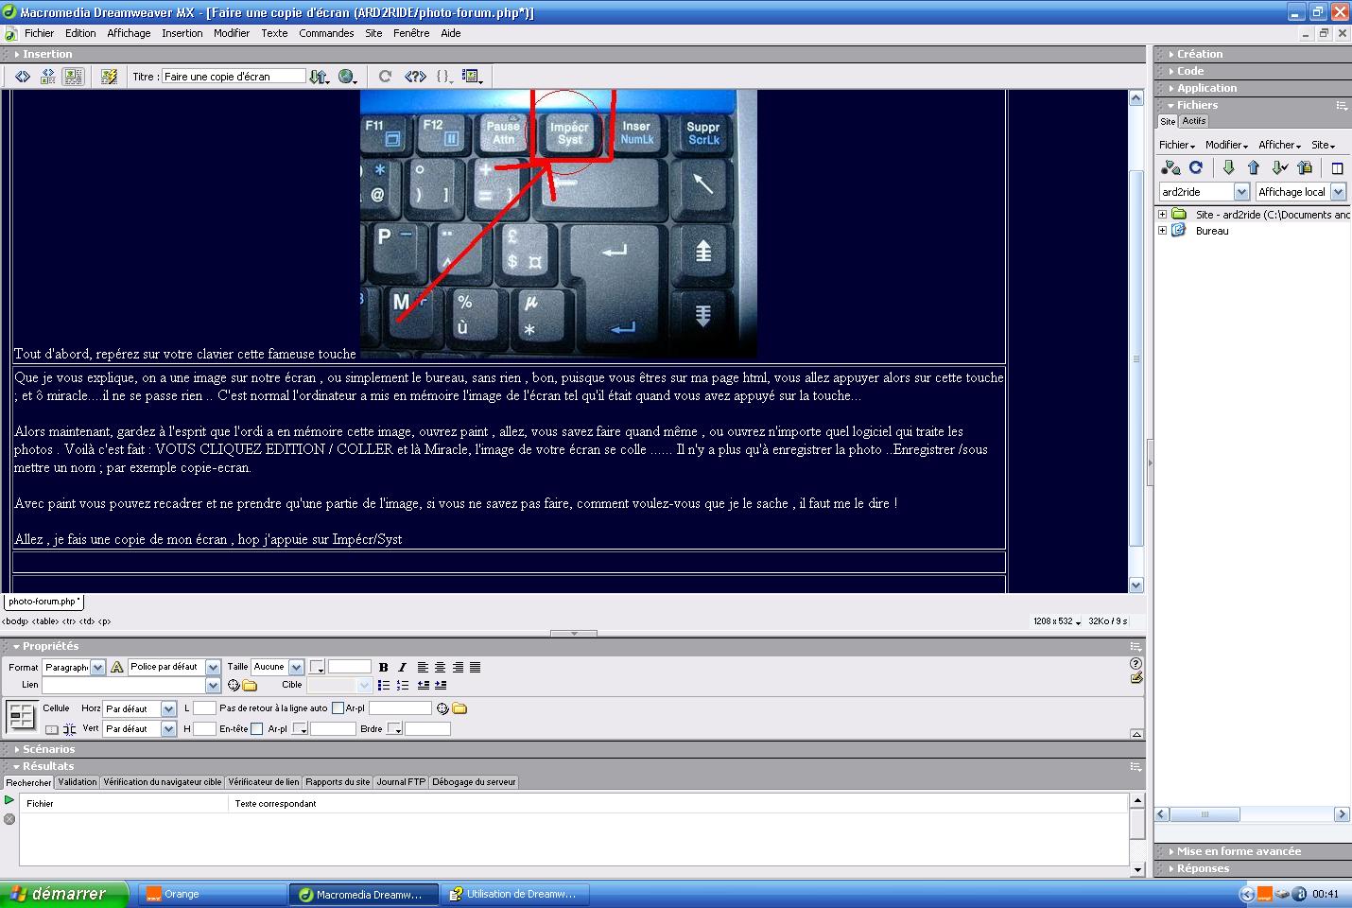
Task: Click text outdent icon
Action: 423,685
